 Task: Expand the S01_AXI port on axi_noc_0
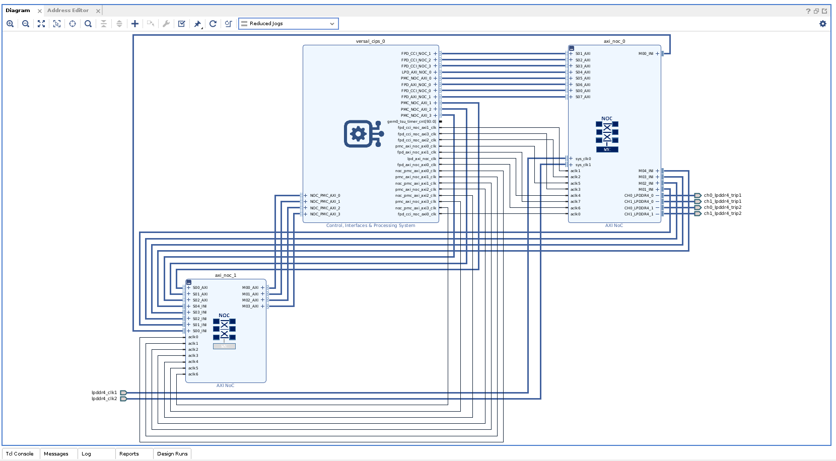pyautogui.click(x=571, y=53)
